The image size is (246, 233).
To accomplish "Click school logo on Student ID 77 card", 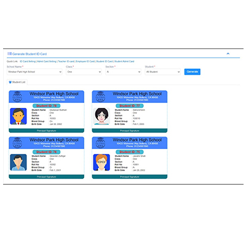I will (x=100, y=96).
